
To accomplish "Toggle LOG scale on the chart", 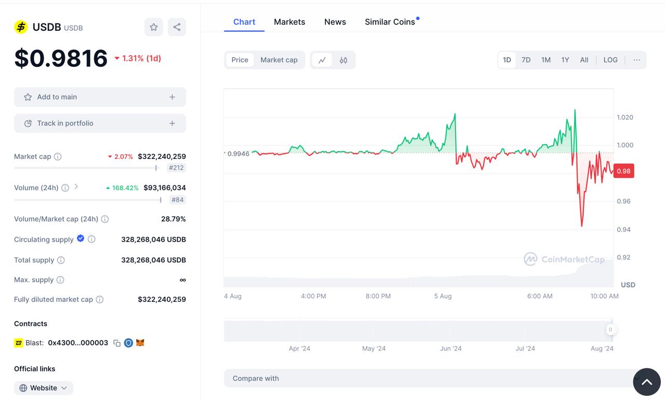I will 610,60.
